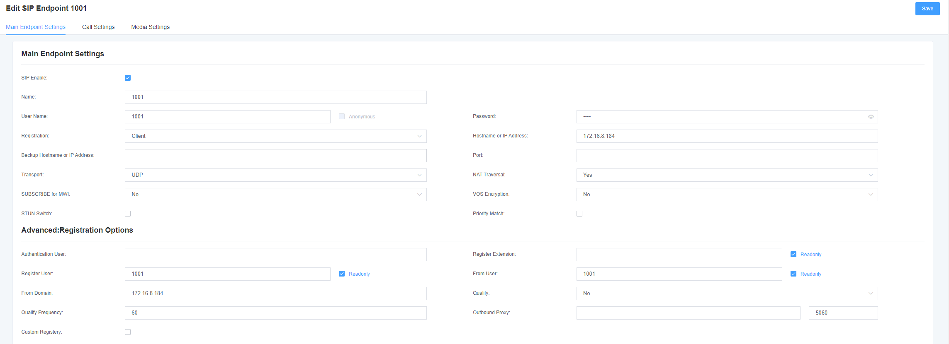Click the Edit SIP Endpoint 1001 title

coord(46,8)
